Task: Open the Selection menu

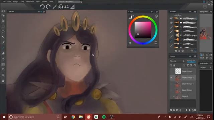Action: 30,1
